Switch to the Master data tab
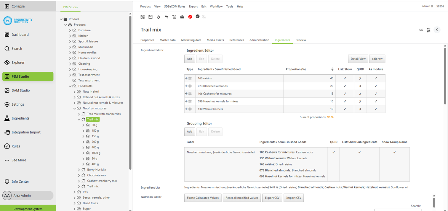The width and height of the screenshot is (448, 211). coord(168,40)
